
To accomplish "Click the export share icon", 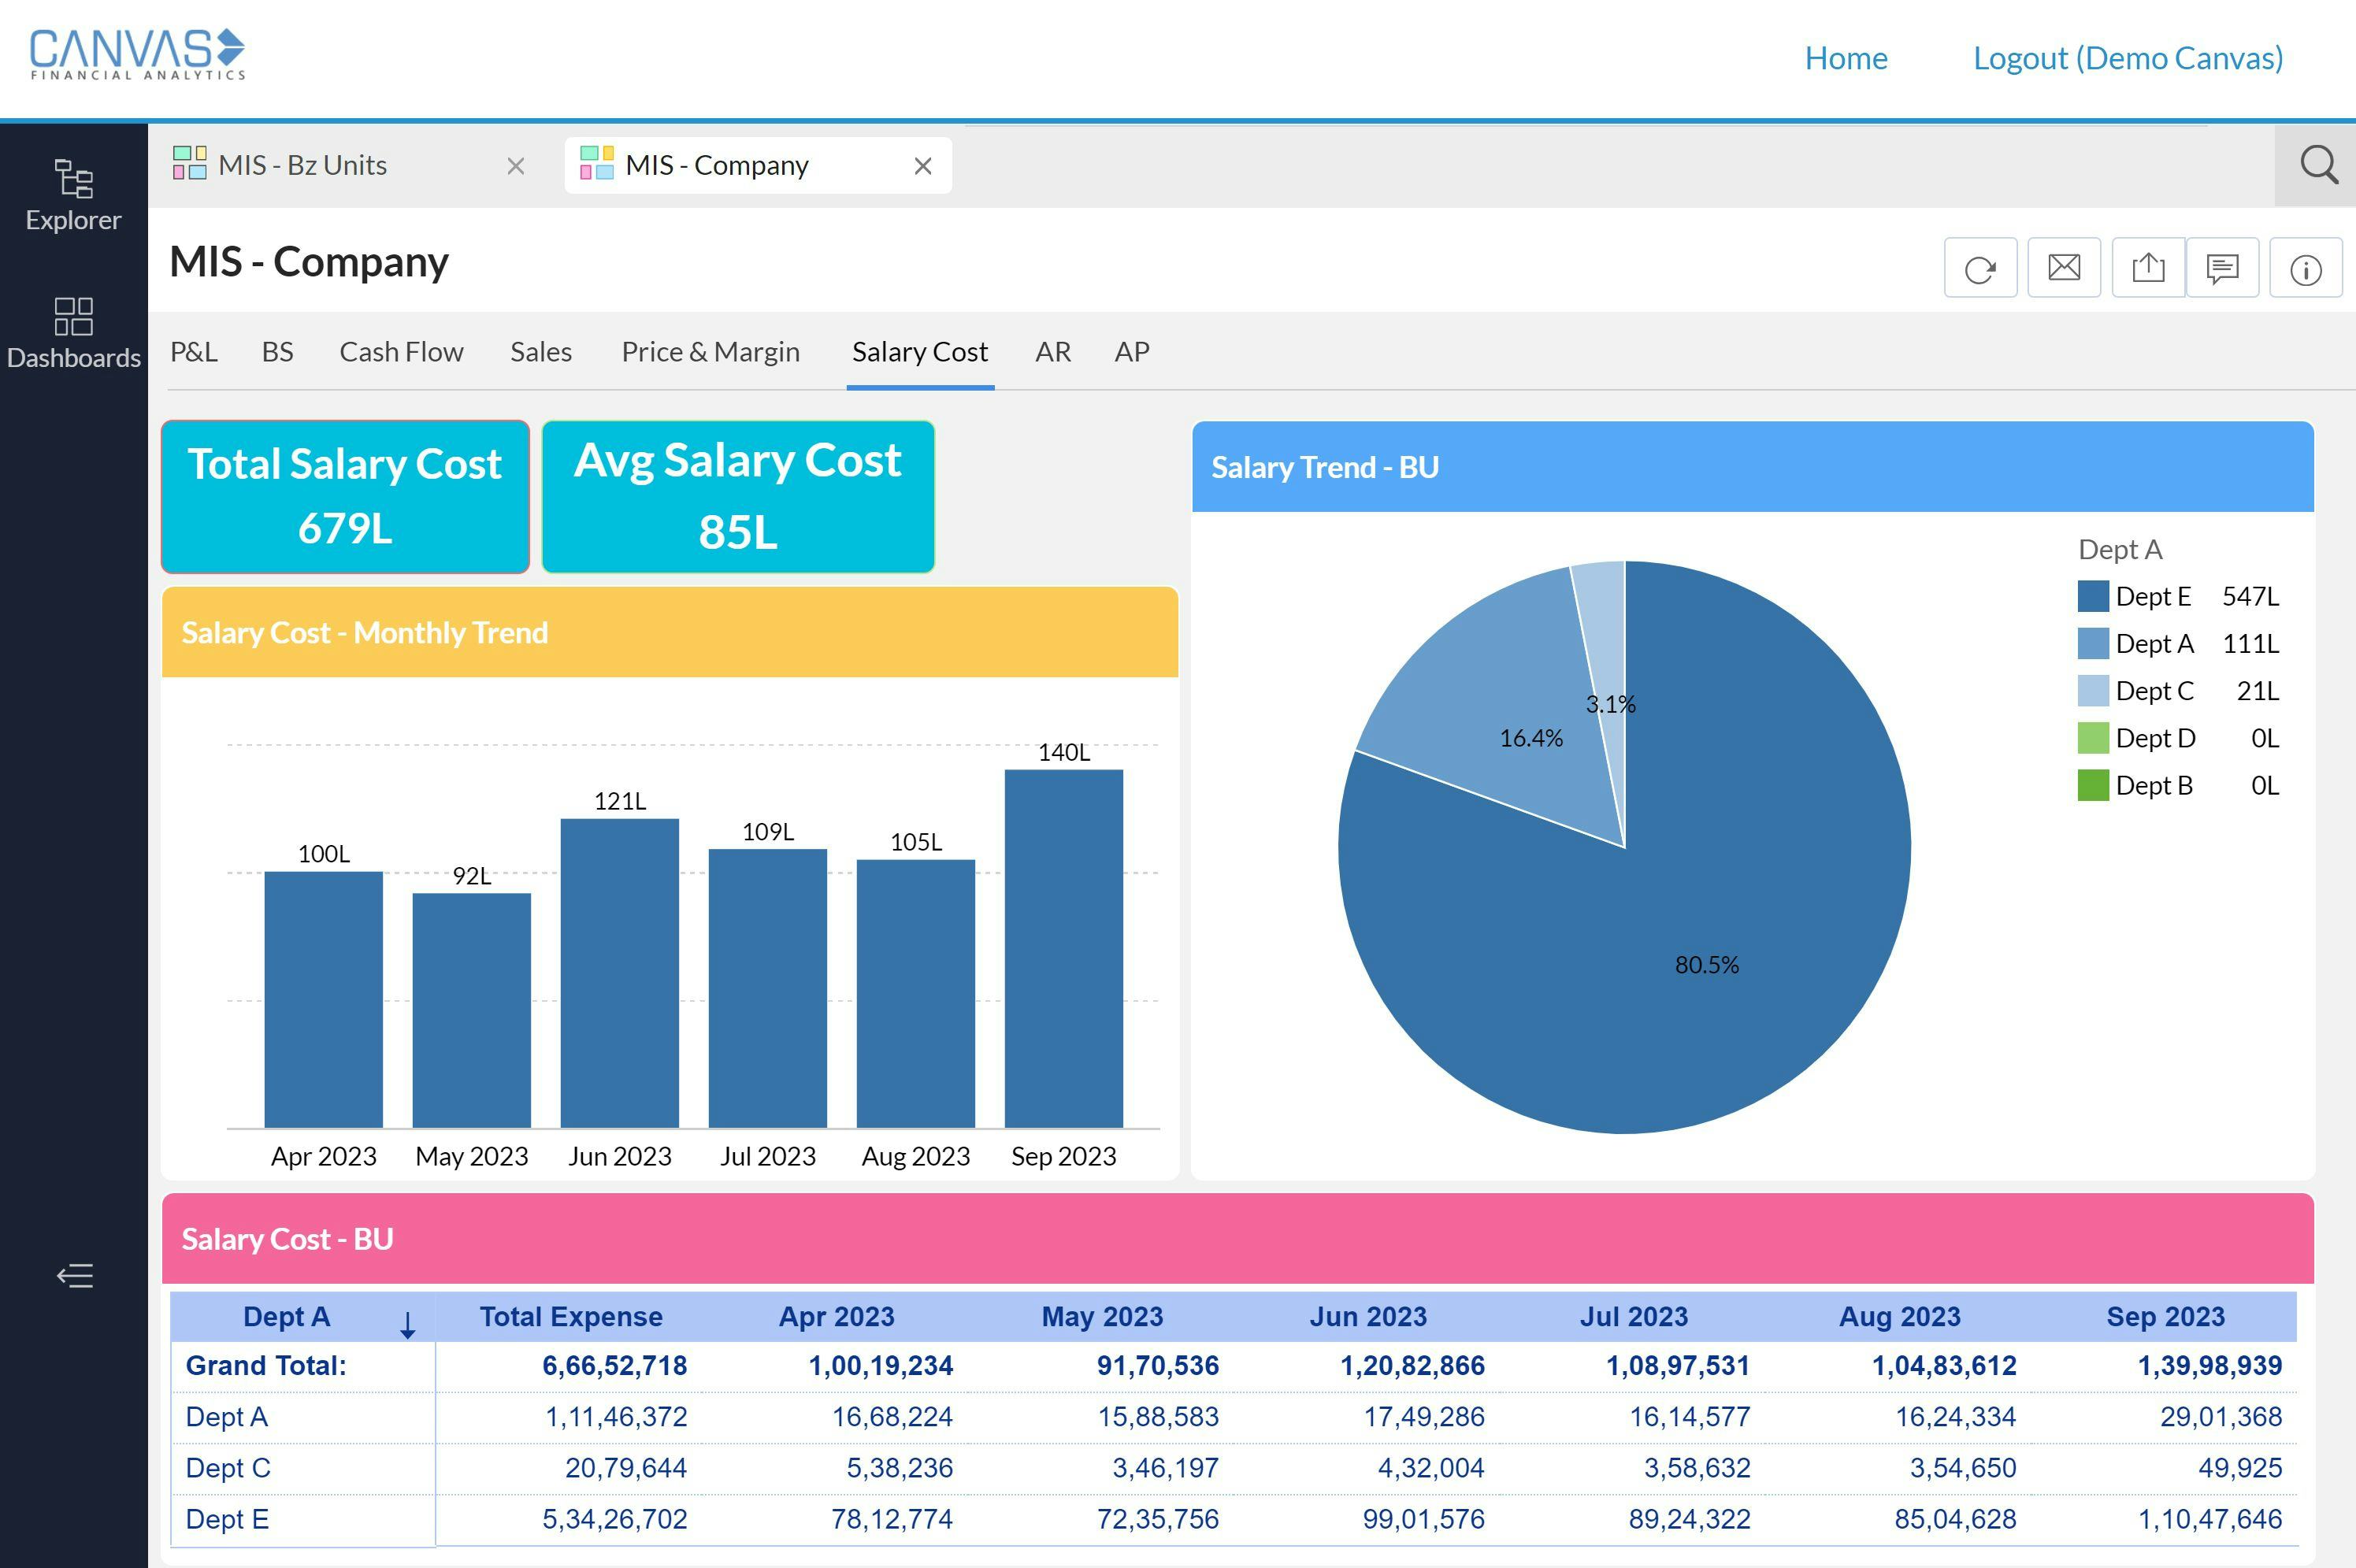I will (2147, 268).
